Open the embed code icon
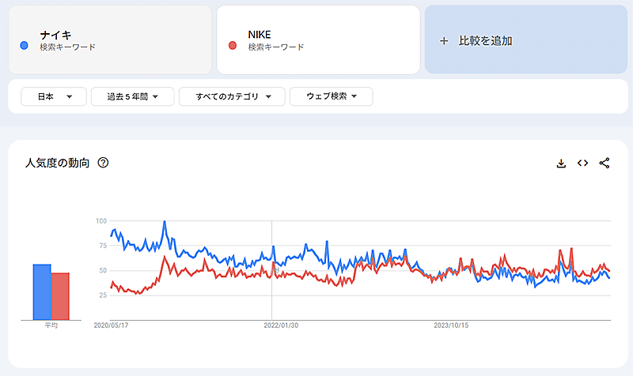 pyautogui.click(x=582, y=164)
